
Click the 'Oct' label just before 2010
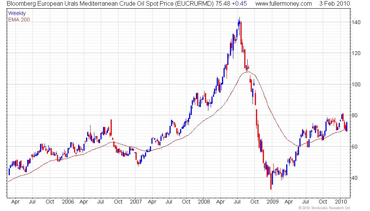pos(323,202)
